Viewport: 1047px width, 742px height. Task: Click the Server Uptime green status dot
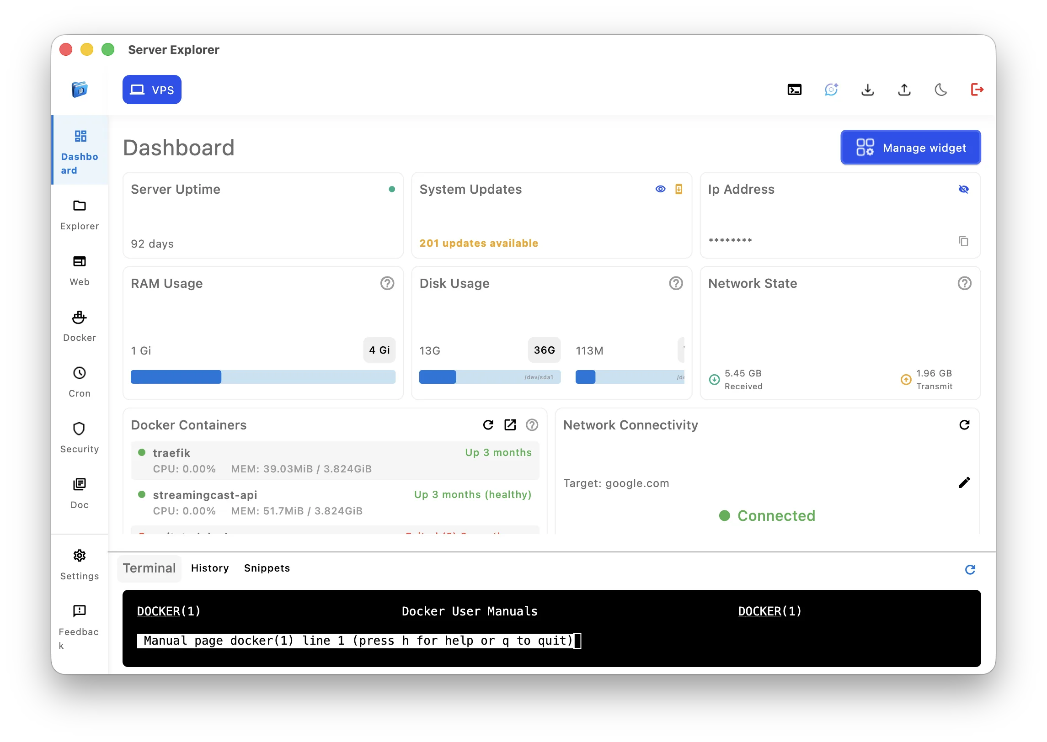coord(392,189)
